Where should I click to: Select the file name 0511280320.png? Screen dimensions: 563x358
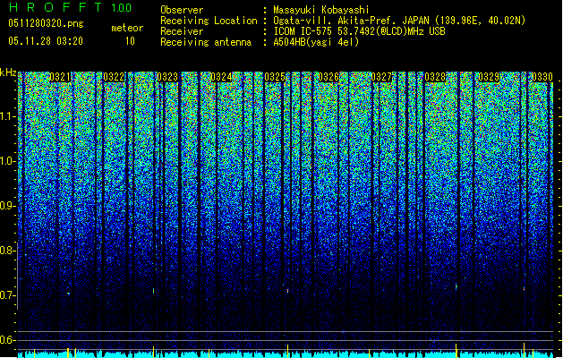tap(46, 23)
